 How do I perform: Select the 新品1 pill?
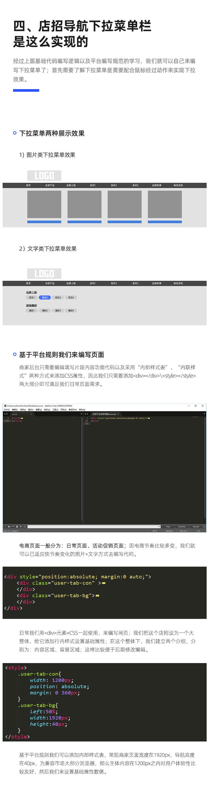[x=32, y=298]
